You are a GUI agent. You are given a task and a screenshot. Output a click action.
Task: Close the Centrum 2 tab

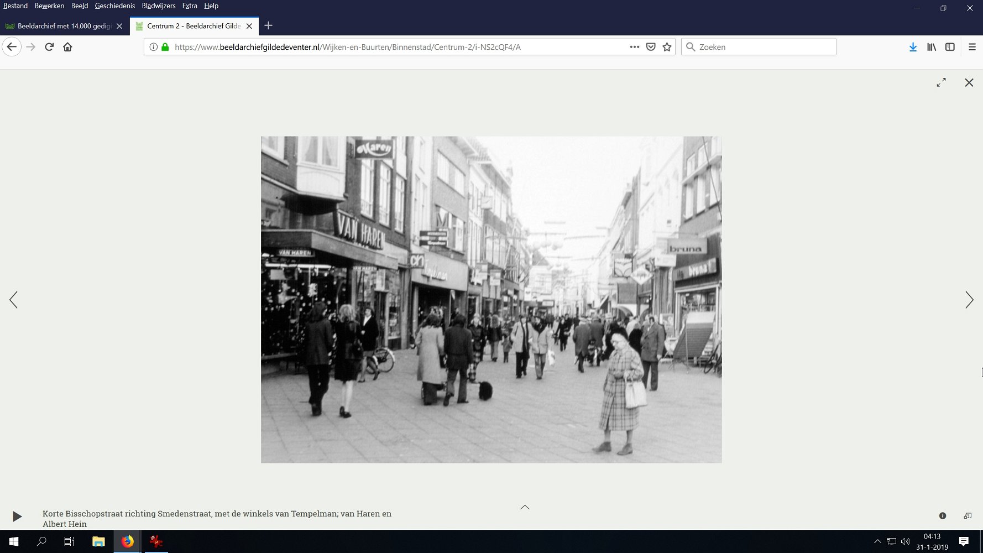249,26
